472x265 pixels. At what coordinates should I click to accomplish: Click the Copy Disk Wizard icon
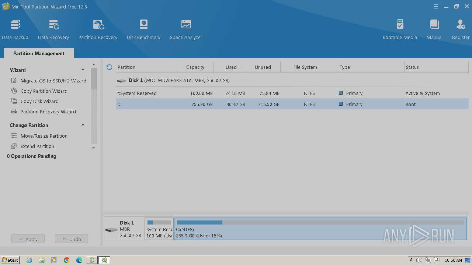(14, 101)
